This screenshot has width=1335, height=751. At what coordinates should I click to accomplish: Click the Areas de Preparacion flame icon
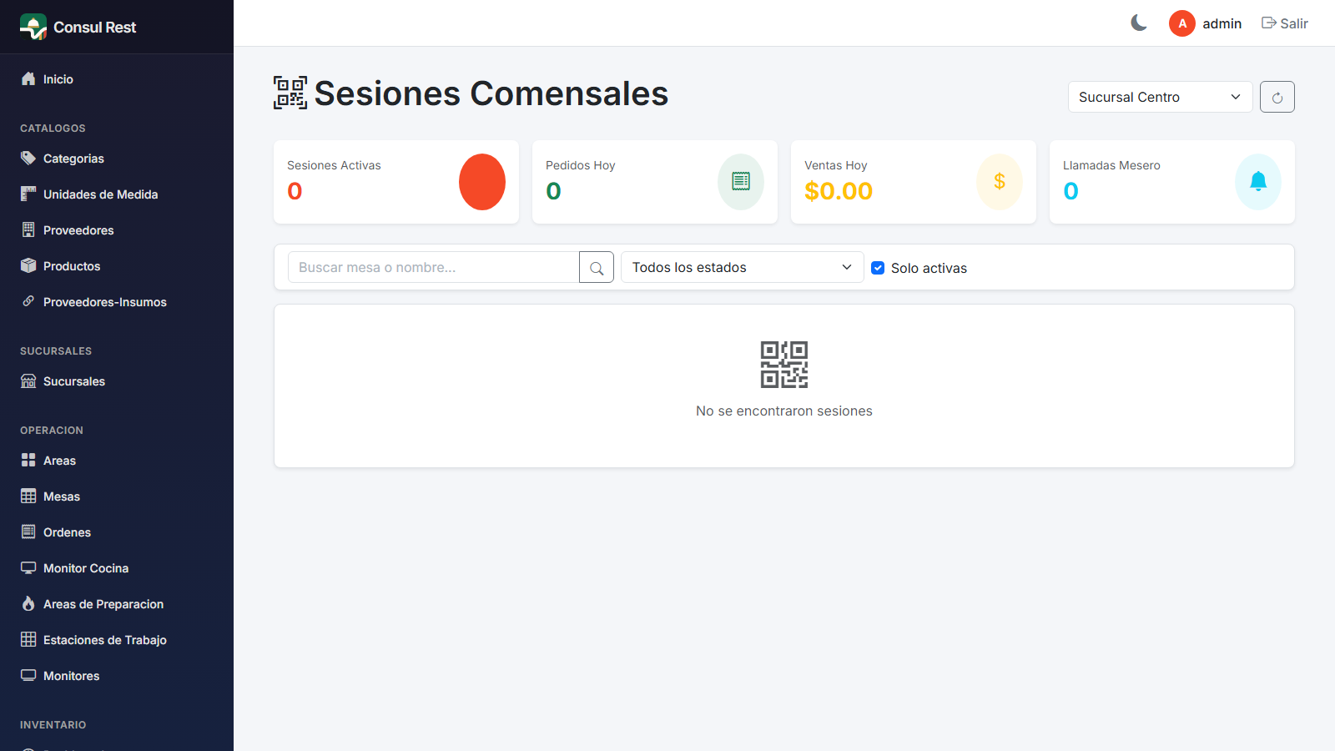28,603
